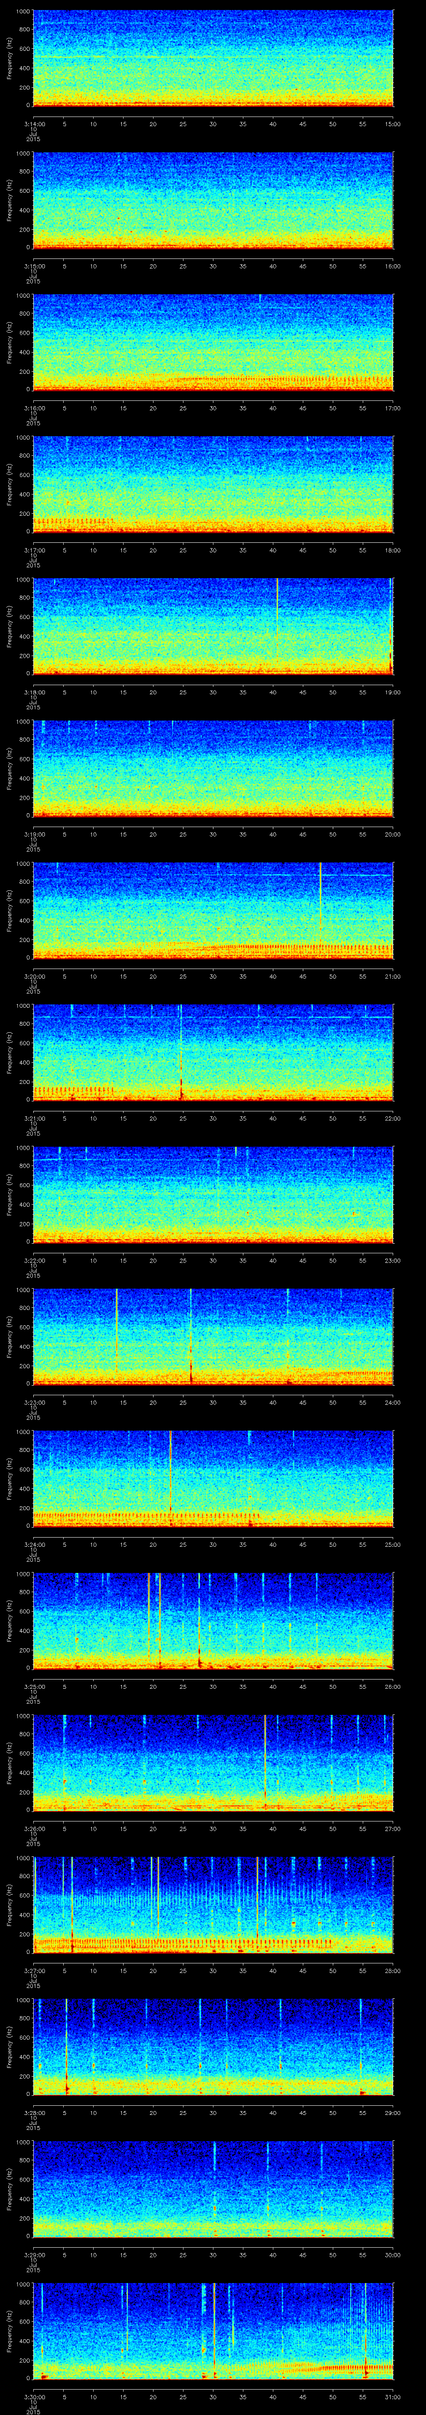Click the Frequency (Hz) label of the 3:14:00 panel

tap(10, 58)
